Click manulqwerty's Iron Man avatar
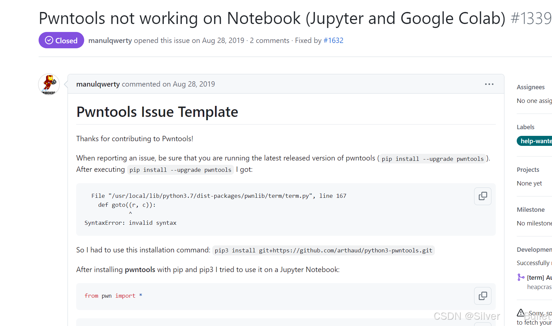The image size is (552, 326). click(x=49, y=84)
